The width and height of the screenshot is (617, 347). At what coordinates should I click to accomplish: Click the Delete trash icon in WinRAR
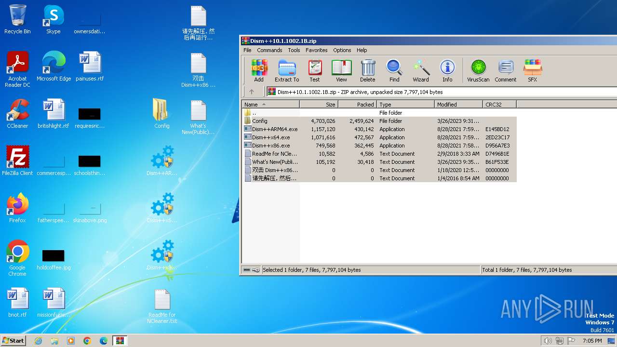coord(367,70)
